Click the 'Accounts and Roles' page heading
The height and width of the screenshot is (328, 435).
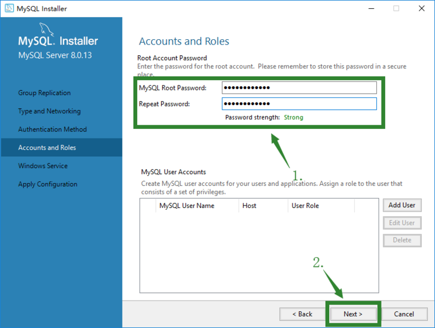click(x=184, y=42)
